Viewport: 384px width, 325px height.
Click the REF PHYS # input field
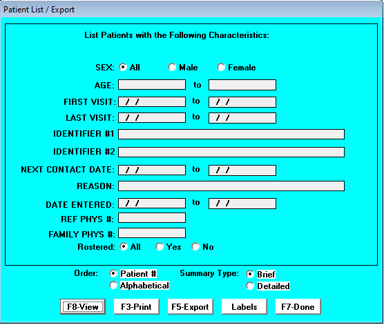[152, 218]
